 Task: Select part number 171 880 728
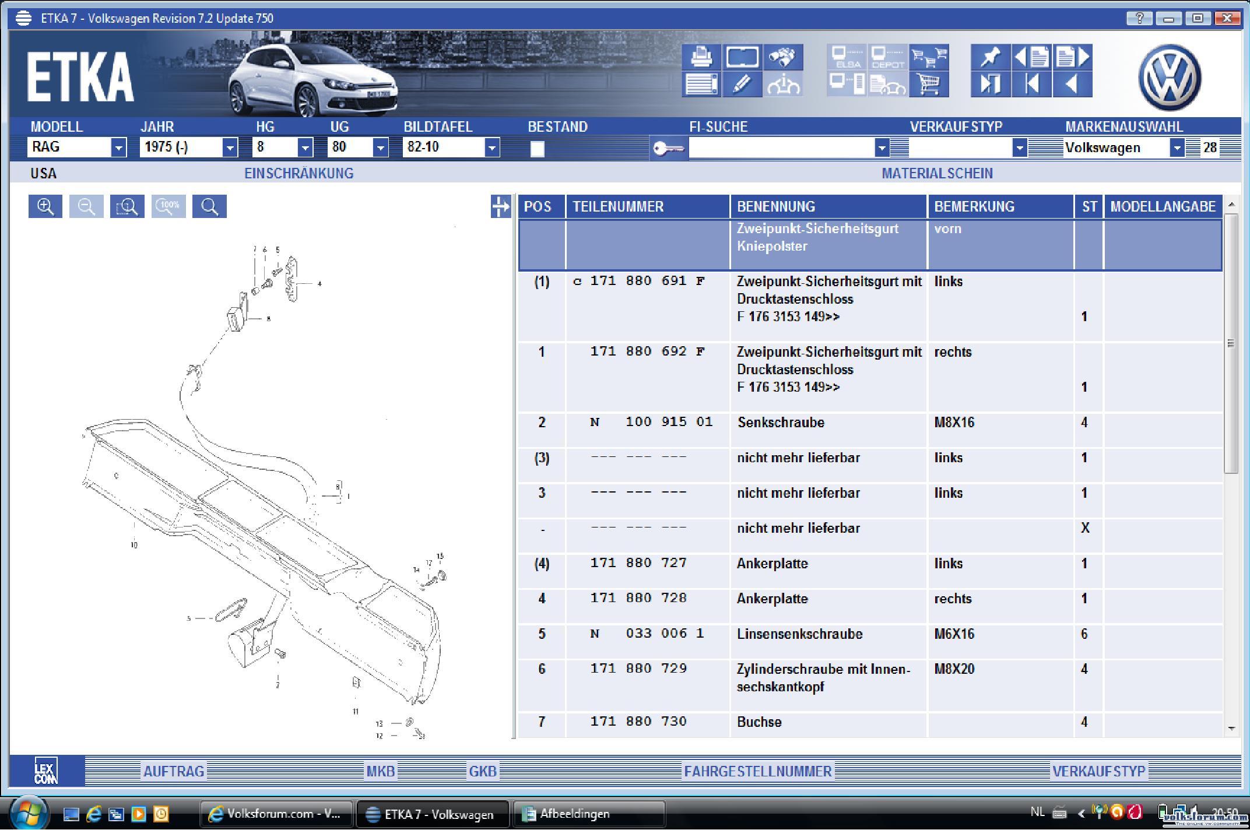click(x=638, y=598)
